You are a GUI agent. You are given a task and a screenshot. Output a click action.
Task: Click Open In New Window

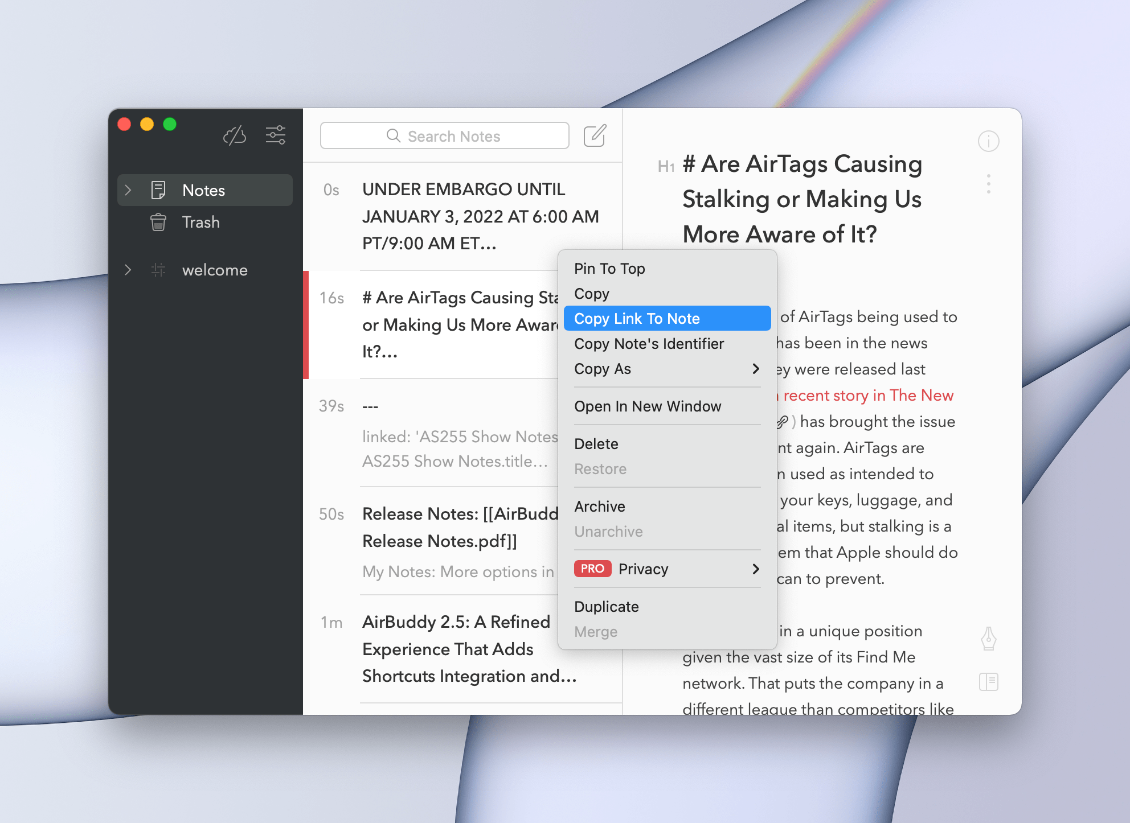649,406
